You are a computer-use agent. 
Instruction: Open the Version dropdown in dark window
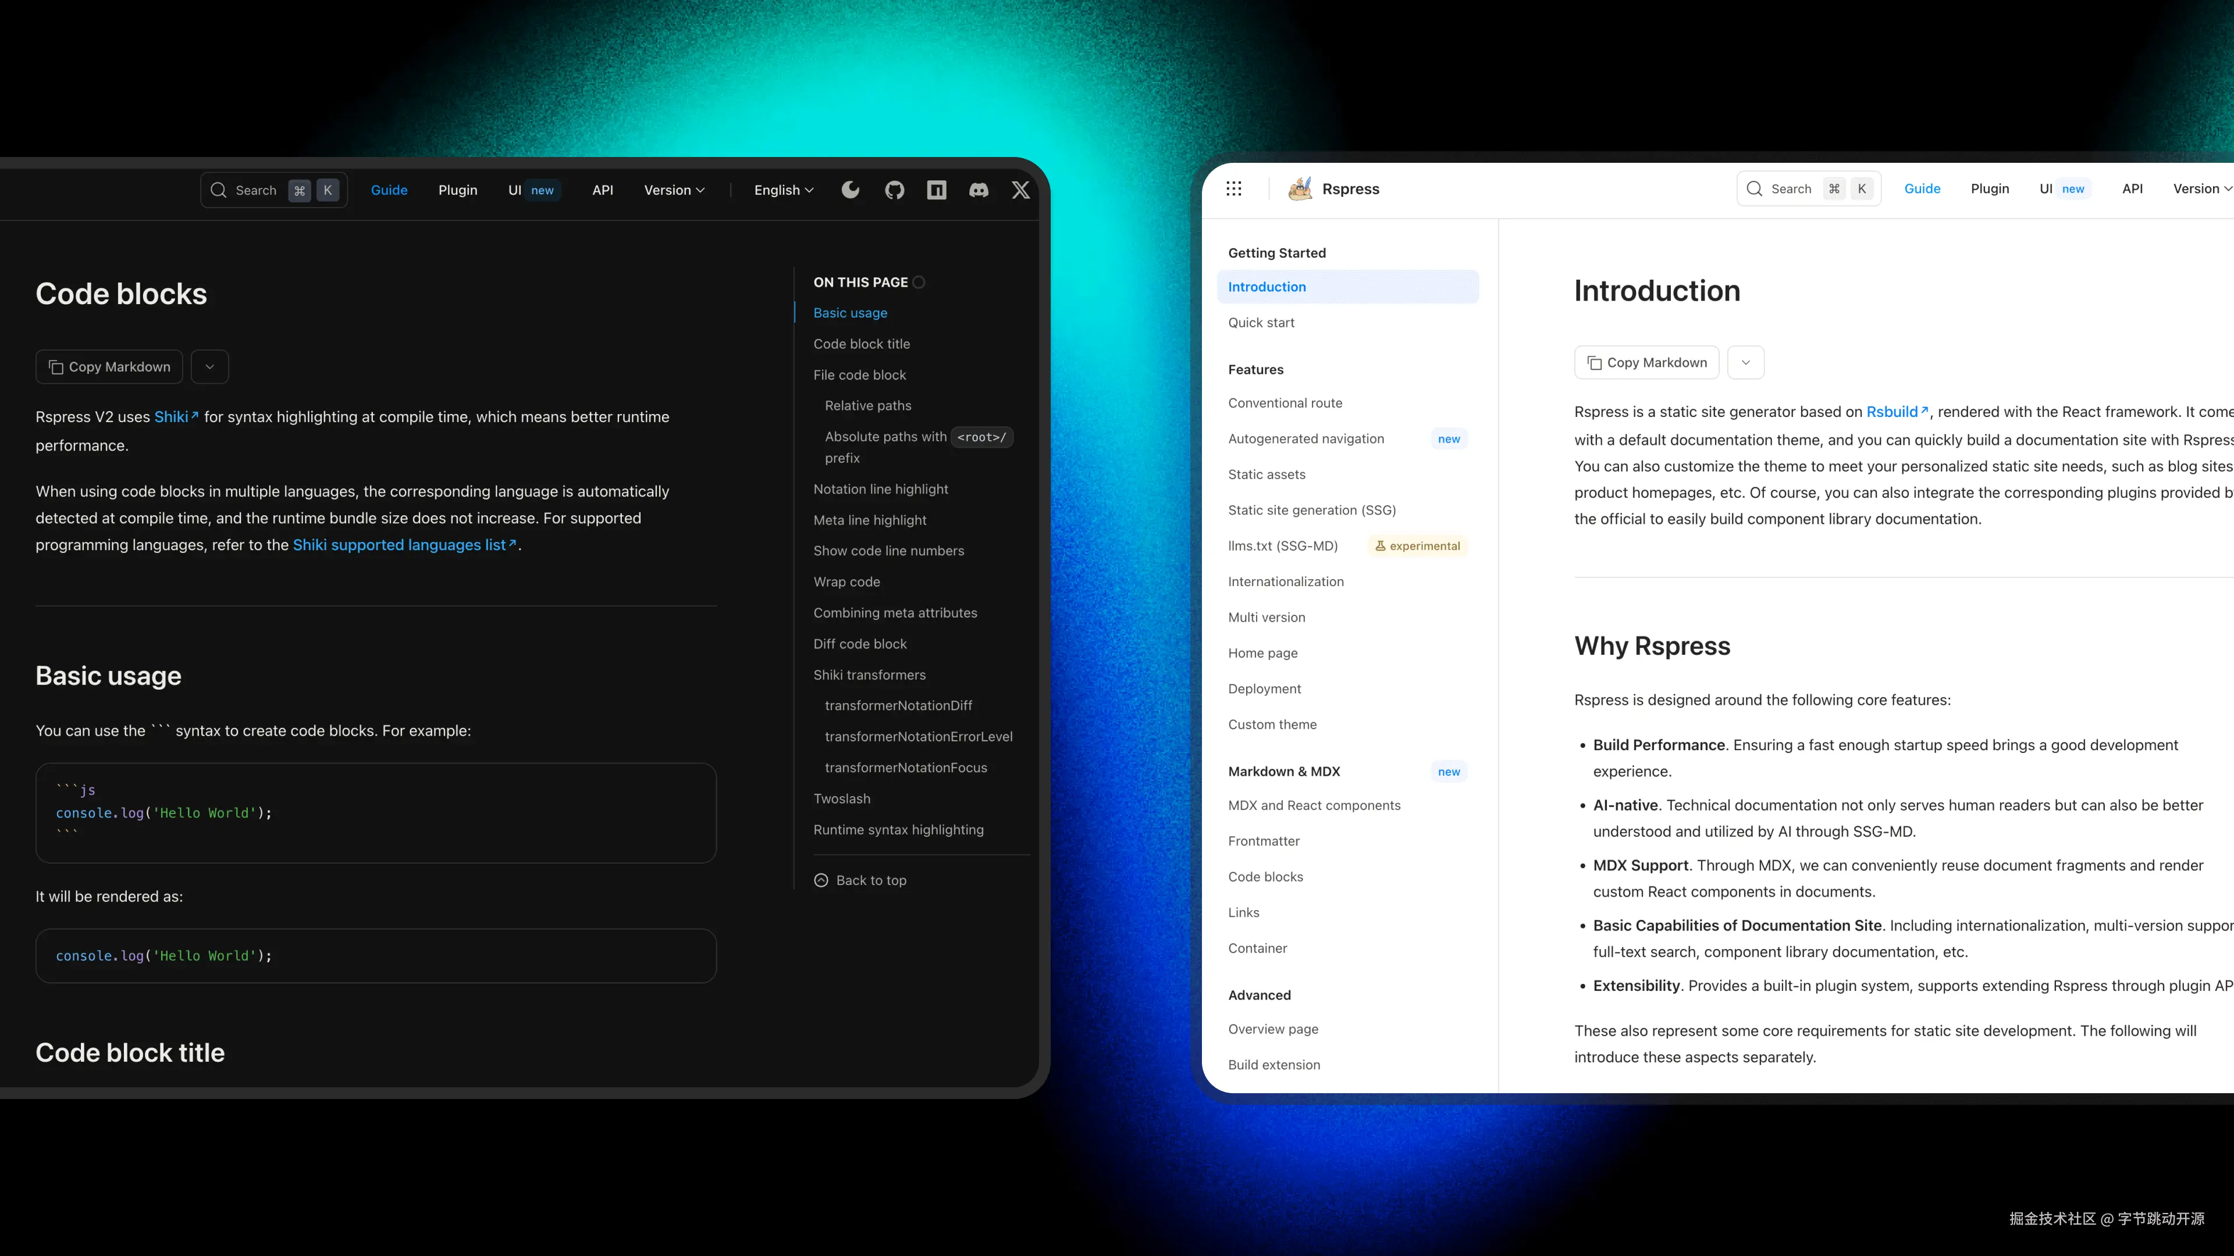click(x=674, y=190)
